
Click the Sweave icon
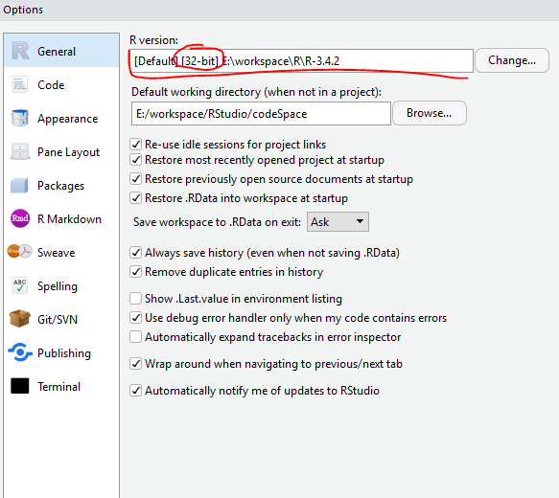tap(19, 252)
